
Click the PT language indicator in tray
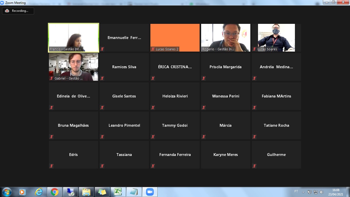click(296, 191)
